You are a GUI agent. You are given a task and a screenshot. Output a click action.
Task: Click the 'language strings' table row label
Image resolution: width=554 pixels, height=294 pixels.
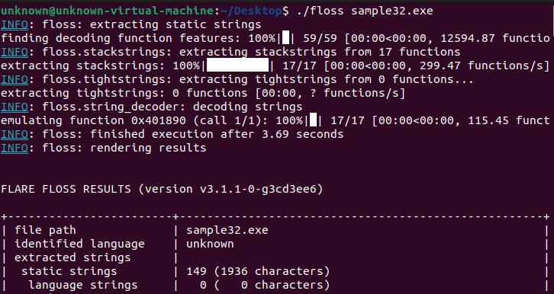point(83,285)
